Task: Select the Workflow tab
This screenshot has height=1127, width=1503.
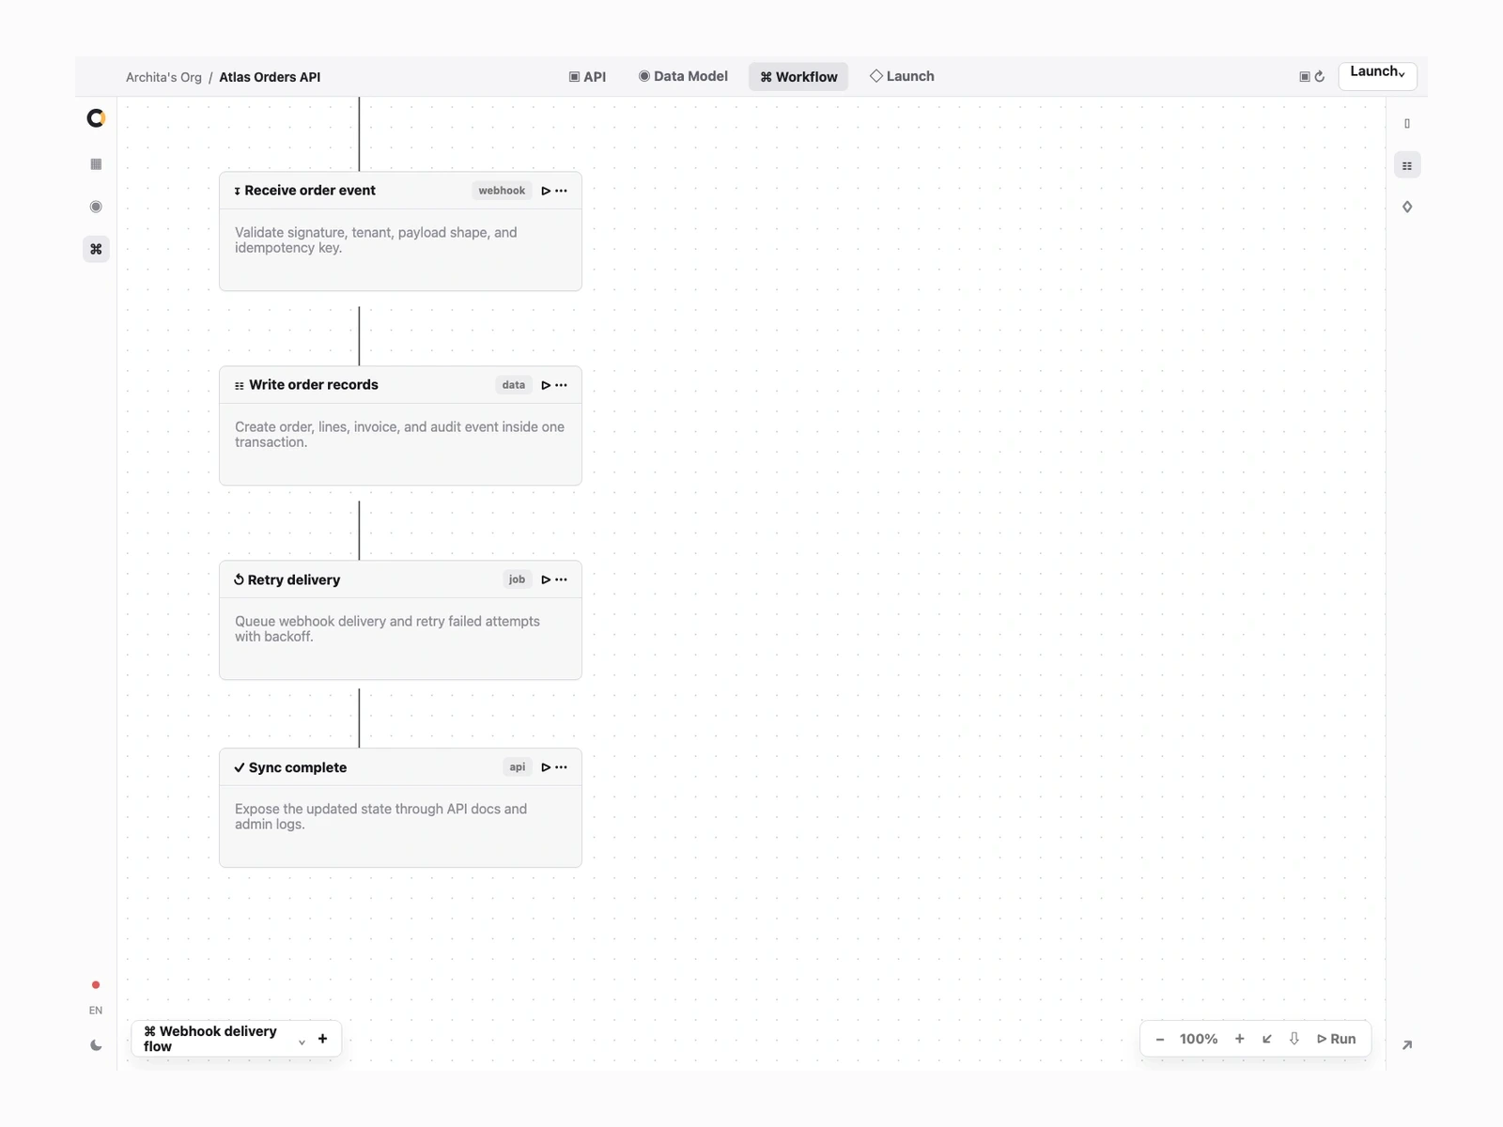Action: tap(798, 77)
